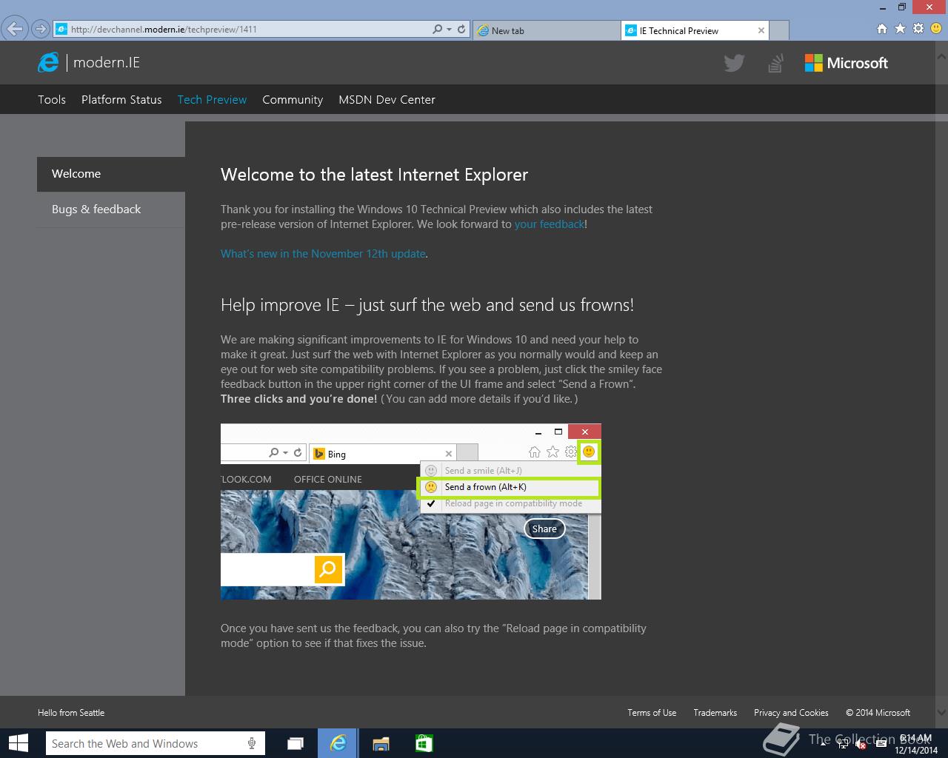The image size is (948, 758).
Task: Open the Twitter bird icon link
Action: point(734,63)
